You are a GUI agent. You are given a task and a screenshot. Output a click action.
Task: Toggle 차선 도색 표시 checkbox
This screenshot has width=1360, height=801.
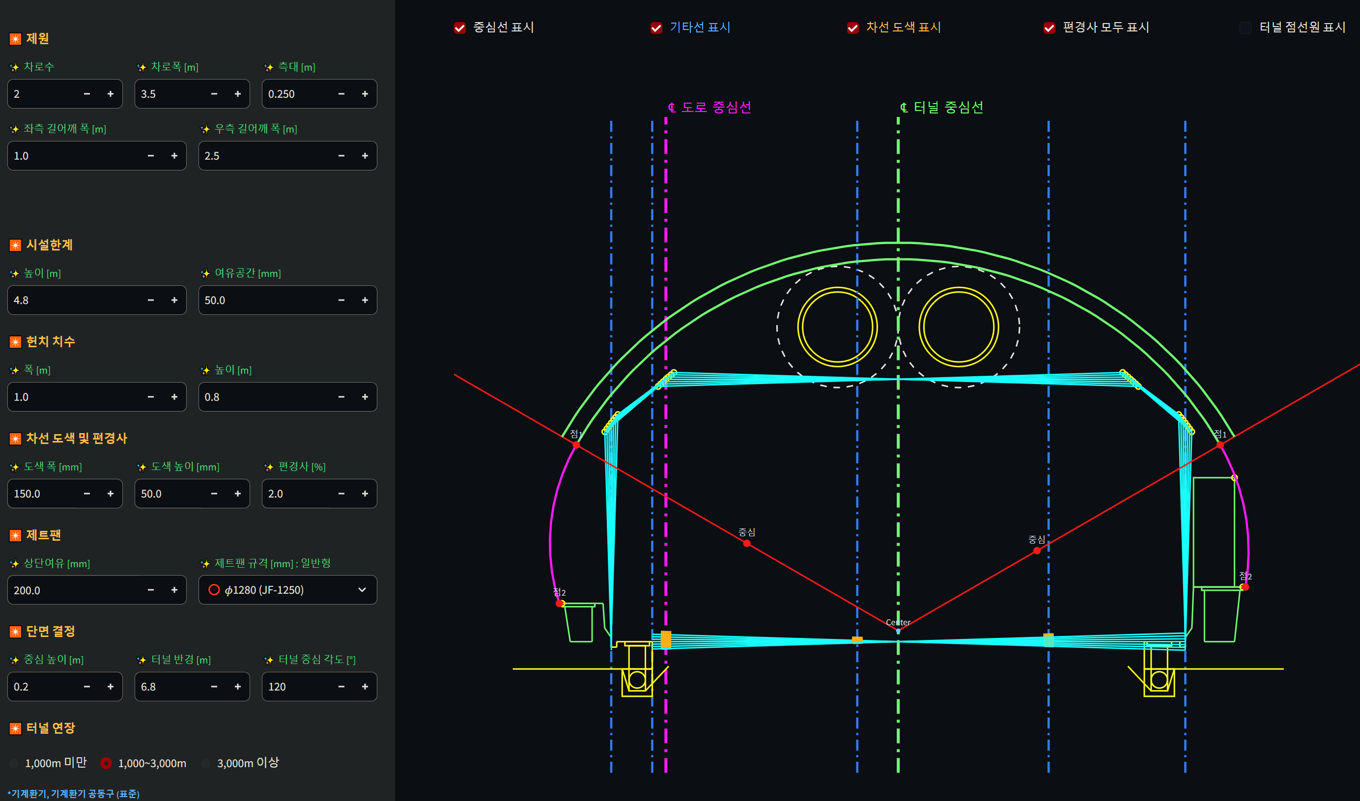pyautogui.click(x=852, y=28)
